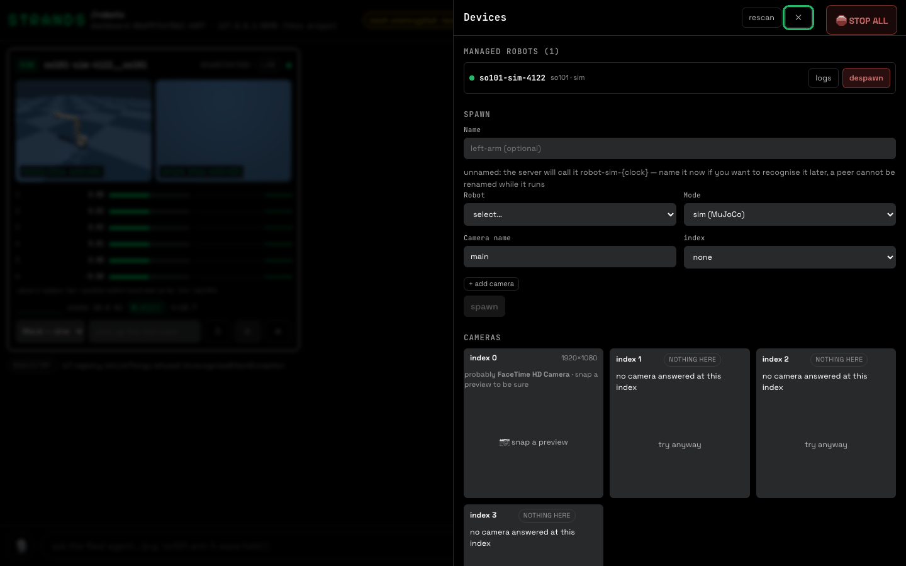Open the Robot select dropdown
Screen dimensions: 906x566
[x=570, y=214]
